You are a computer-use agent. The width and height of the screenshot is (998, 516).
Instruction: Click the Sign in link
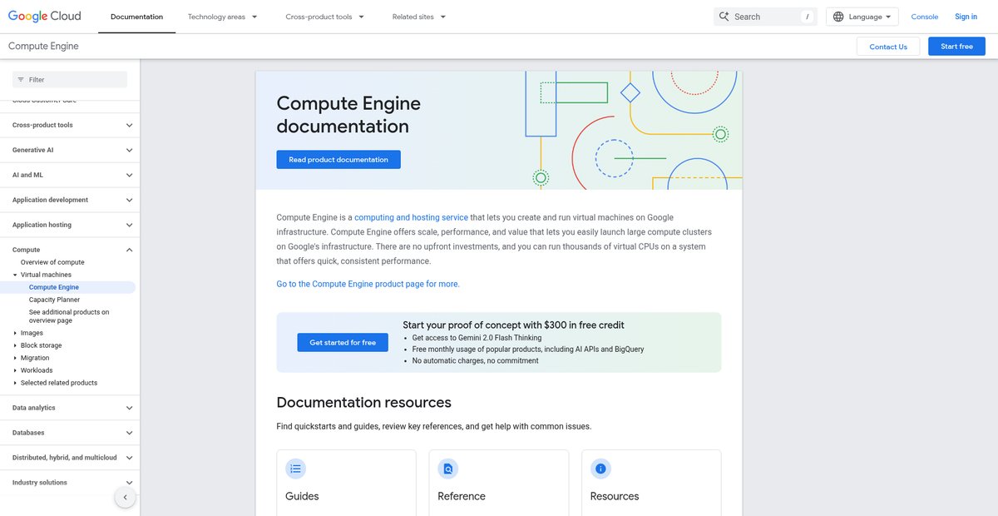point(966,17)
